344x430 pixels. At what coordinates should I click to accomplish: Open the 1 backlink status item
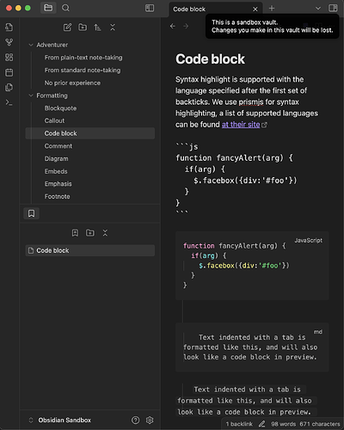pos(239,424)
